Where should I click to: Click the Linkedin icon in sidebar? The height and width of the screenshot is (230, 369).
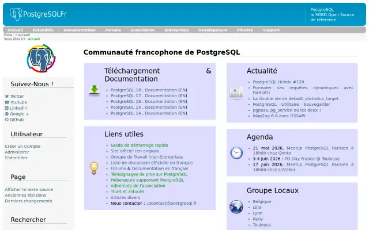[x=6, y=108]
